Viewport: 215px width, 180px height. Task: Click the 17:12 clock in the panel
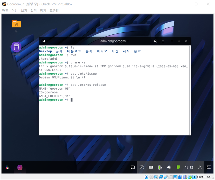[x=189, y=168]
